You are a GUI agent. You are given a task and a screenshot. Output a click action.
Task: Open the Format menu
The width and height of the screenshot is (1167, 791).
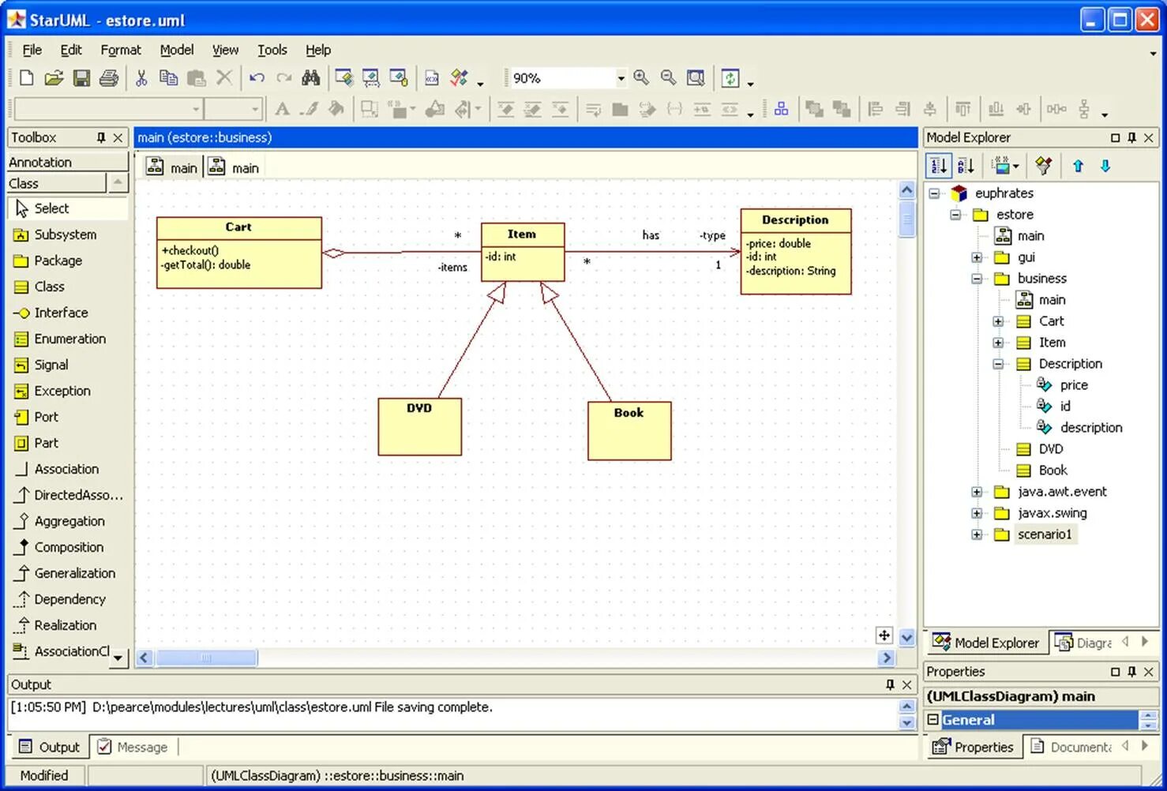[120, 50]
